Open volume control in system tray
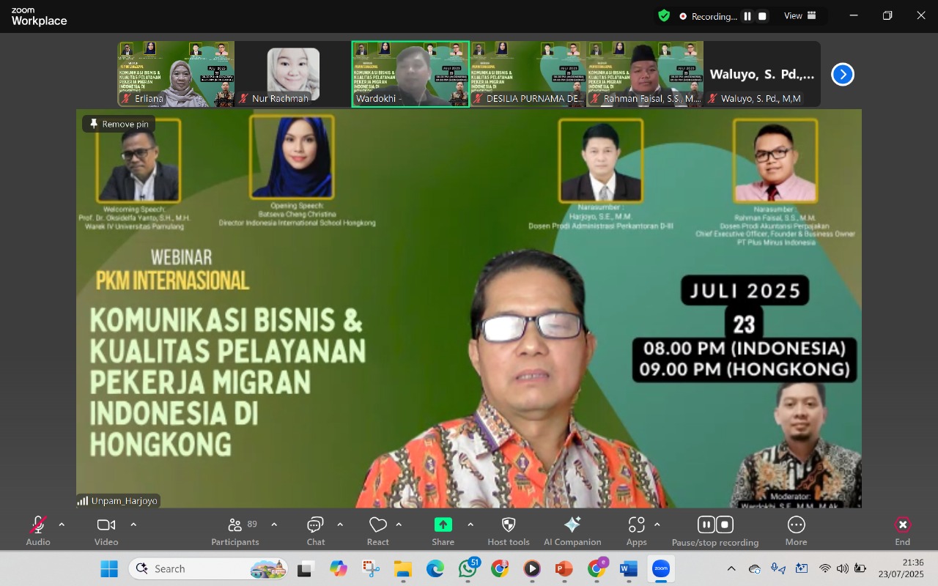 tap(843, 568)
